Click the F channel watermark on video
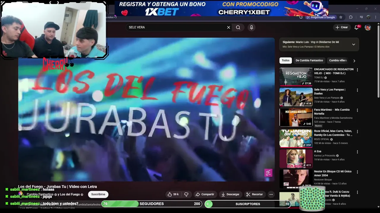This screenshot has height=213, width=380. pos(268,173)
